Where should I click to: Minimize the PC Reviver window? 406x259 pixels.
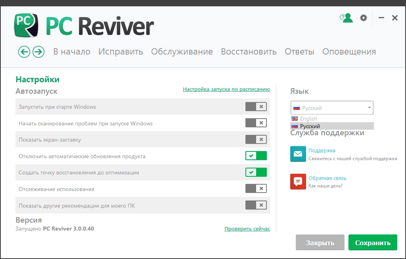pos(381,18)
